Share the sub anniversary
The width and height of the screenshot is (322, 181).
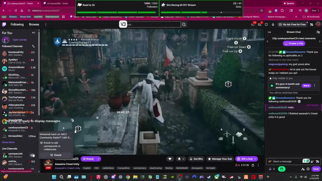(306, 85)
